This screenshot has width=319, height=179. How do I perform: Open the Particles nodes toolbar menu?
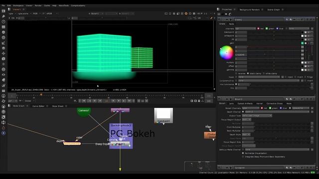3,64
